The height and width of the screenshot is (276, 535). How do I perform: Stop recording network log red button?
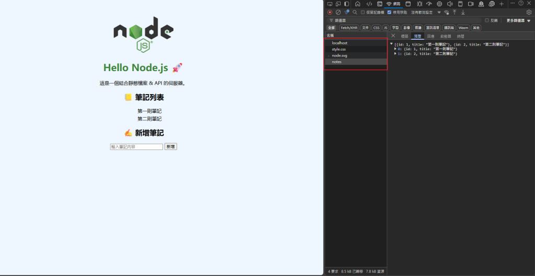(x=330, y=13)
